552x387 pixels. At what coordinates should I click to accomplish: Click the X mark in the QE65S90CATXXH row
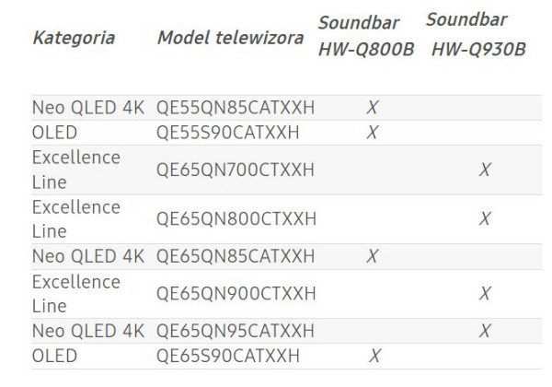click(375, 355)
